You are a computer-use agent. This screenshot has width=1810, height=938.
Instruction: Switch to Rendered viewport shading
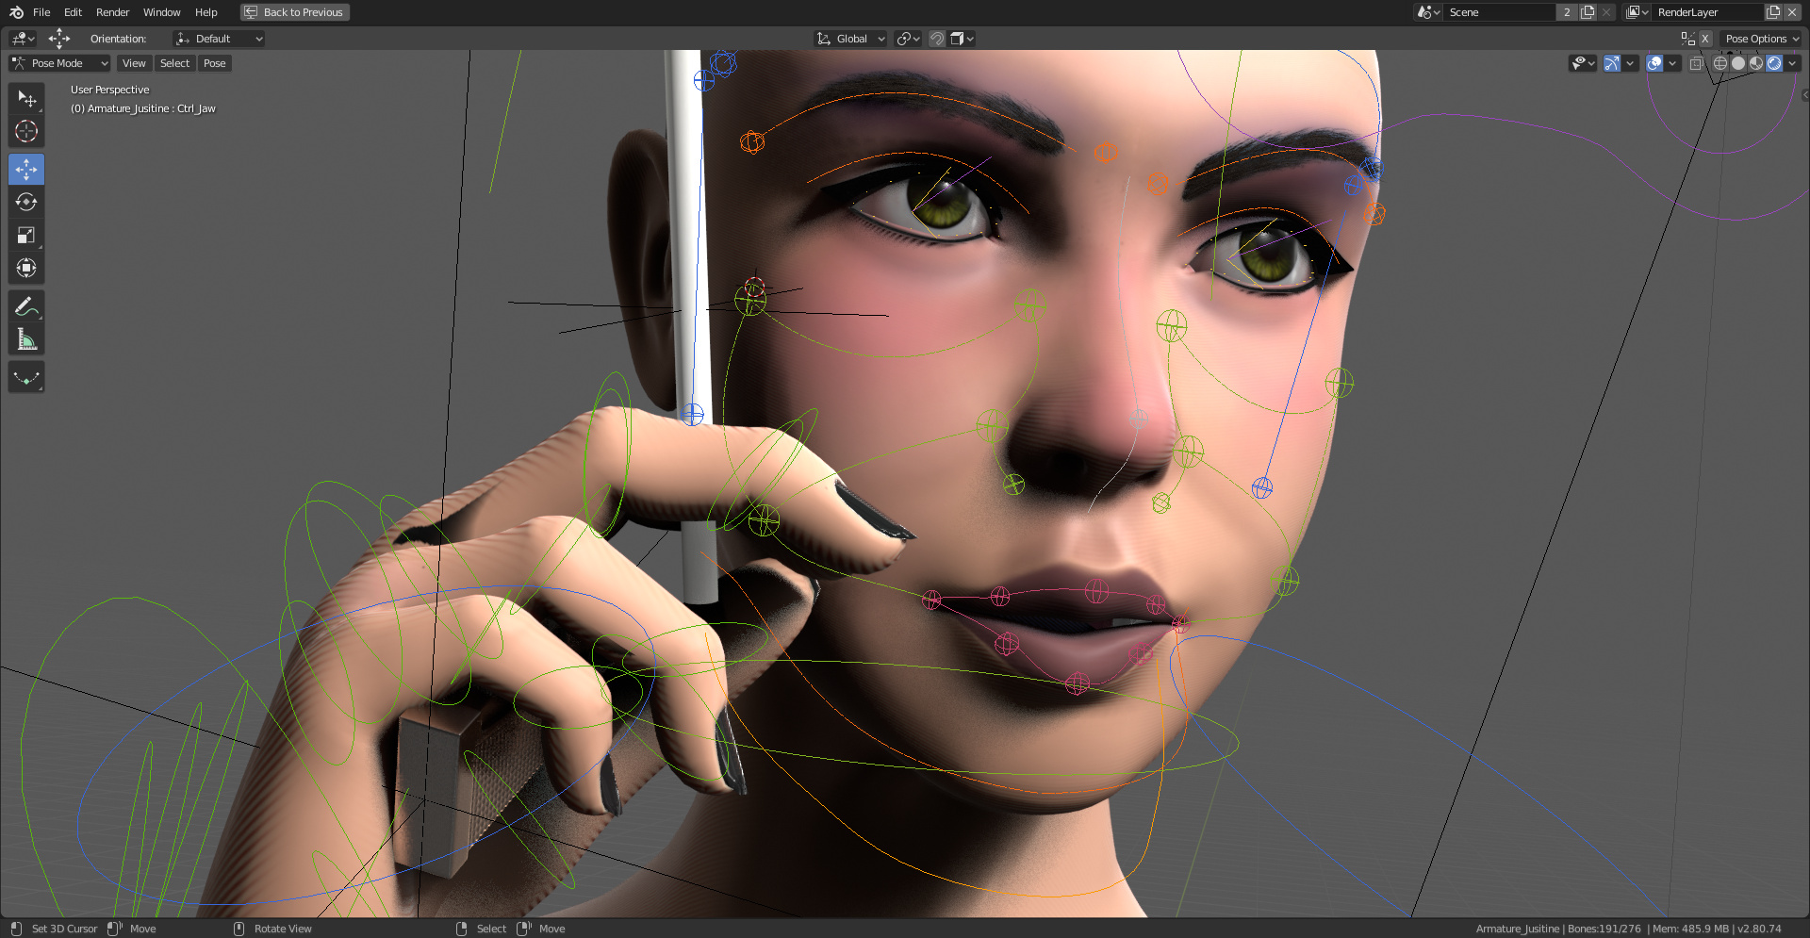1774,63
